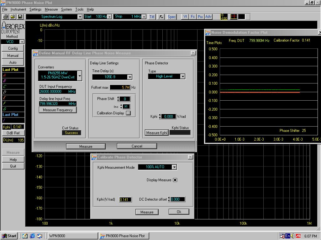
Task: Click the ATI tray icon
Action: click(298, 236)
